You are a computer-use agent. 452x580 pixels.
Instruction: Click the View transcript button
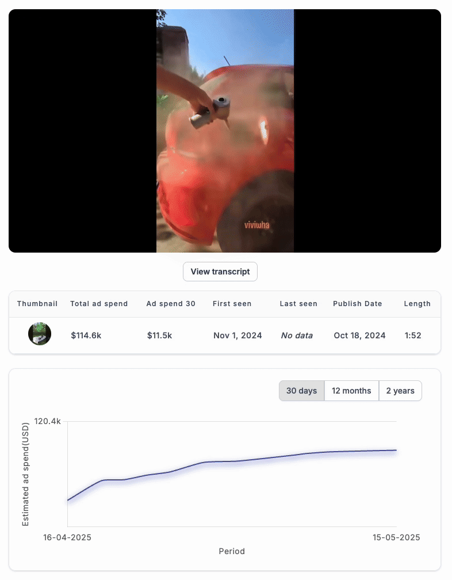pos(220,272)
